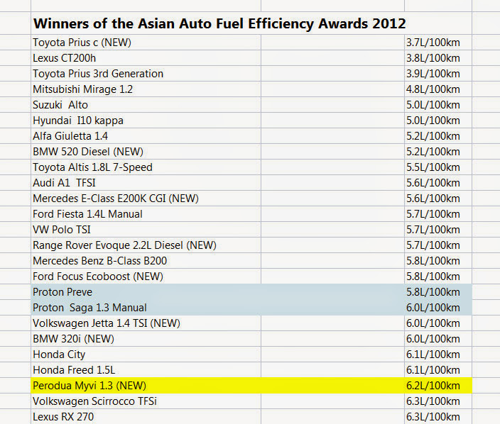
Task: Select the highlighted 'Proton Preve' cell
Action: pos(146,292)
